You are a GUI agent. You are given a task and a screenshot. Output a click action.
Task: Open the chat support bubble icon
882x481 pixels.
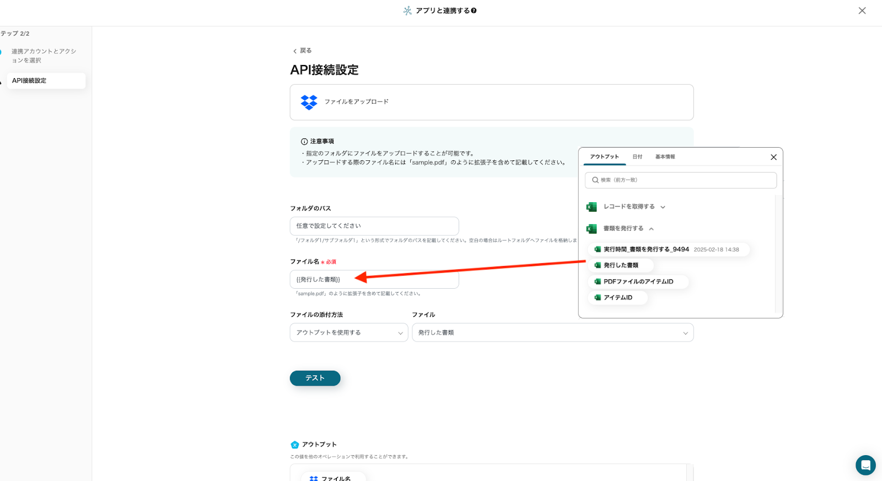point(865,465)
